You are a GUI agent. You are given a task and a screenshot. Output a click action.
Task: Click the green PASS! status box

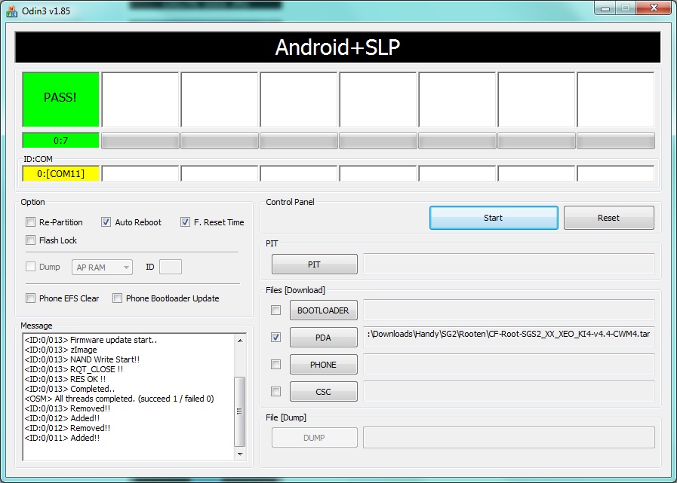point(60,99)
